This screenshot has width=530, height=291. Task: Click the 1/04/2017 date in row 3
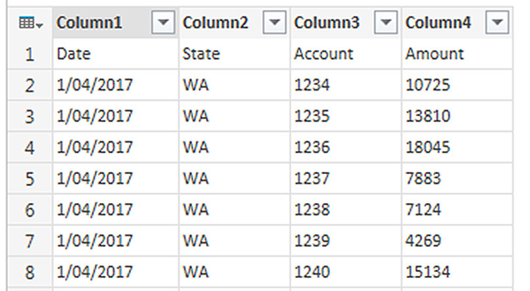point(116,116)
